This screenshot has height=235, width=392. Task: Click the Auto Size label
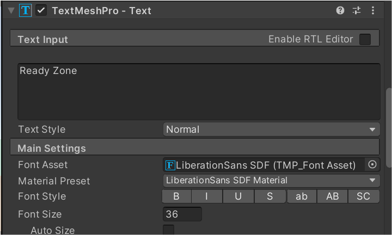(52, 230)
